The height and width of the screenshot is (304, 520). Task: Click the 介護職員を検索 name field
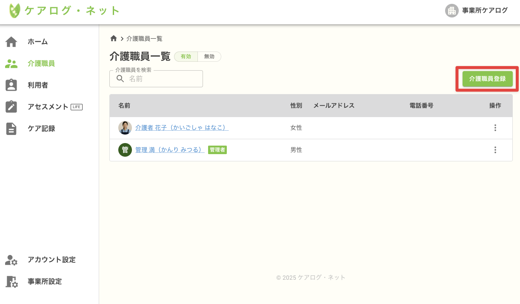coord(162,79)
